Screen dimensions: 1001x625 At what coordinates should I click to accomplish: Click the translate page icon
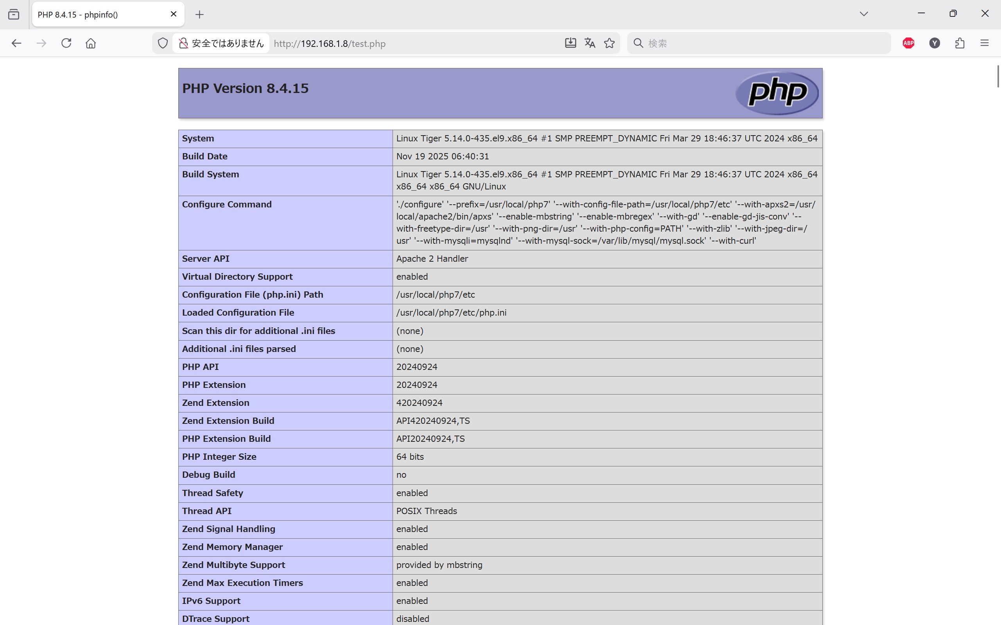(590, 43)
